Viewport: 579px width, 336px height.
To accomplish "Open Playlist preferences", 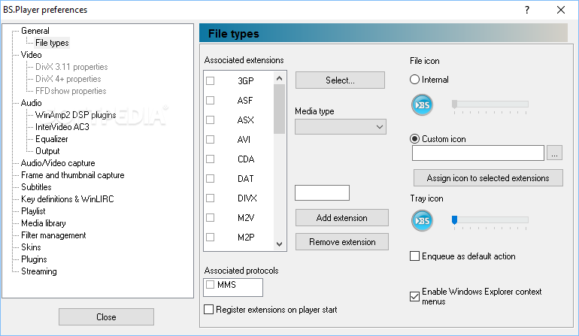I will (x=33, y=211).
